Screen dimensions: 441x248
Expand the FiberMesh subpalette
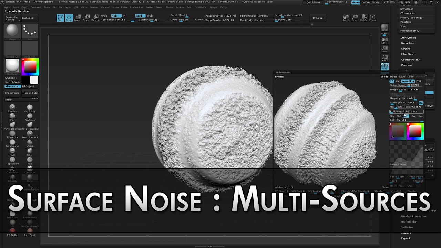tap(408, 54)
